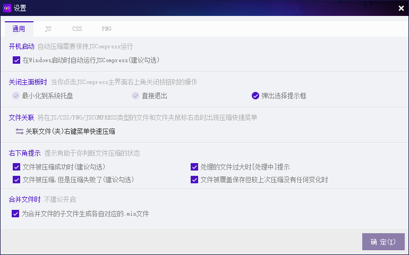Toggle 处理的文件过大时[处理中]提示 checkbox

[194, 167]
